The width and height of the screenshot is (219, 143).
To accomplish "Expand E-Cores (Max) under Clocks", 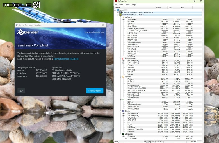I will coord(123,115).
